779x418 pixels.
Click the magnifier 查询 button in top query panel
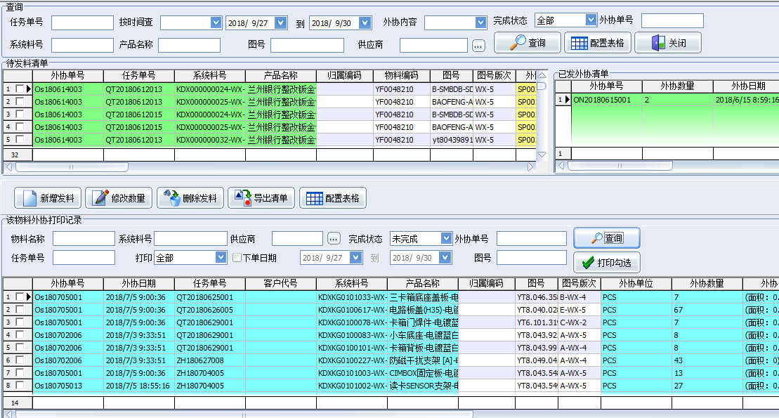coord(528,43)
